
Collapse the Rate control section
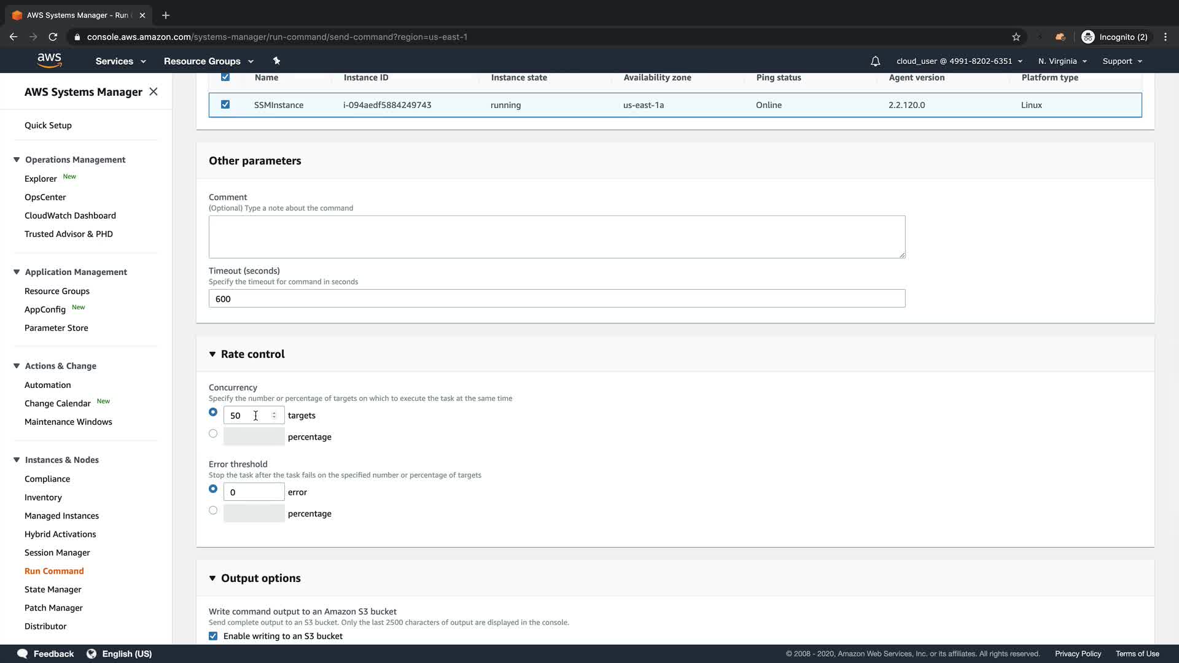click(212, 354)
